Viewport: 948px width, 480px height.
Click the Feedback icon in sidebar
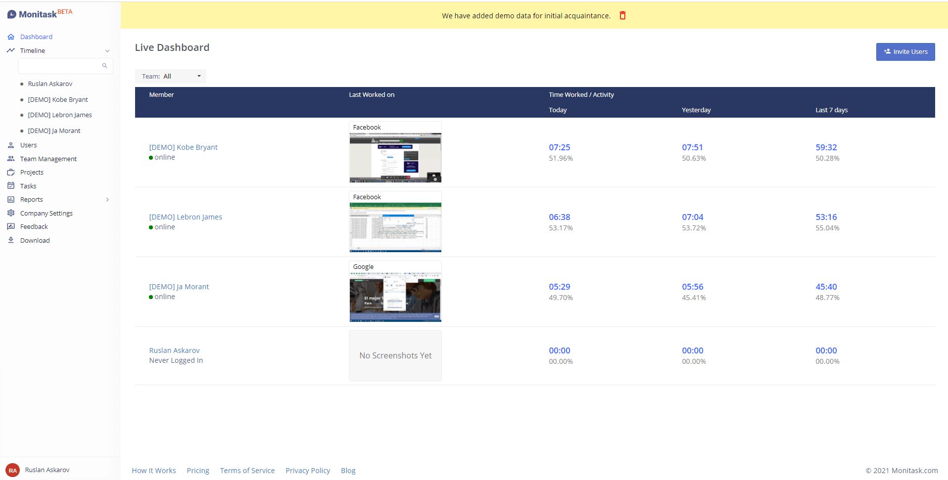(x=11, y=226)
